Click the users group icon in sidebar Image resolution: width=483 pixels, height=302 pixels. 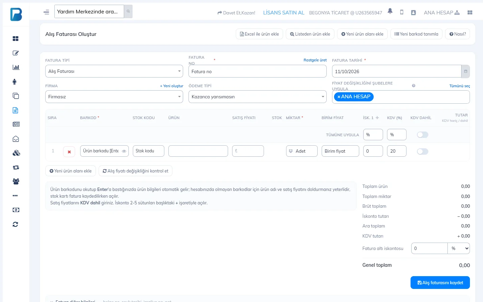coord(16,182)
